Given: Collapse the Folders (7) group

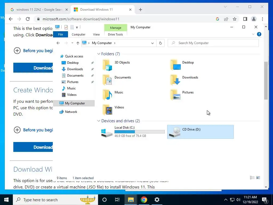Looking at the screenshot, I should (x=99, y=54).
